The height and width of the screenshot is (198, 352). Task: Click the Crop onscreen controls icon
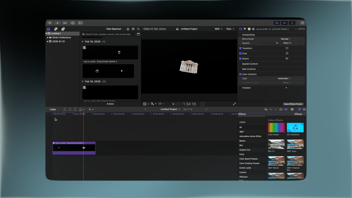[x=287, y=53]
